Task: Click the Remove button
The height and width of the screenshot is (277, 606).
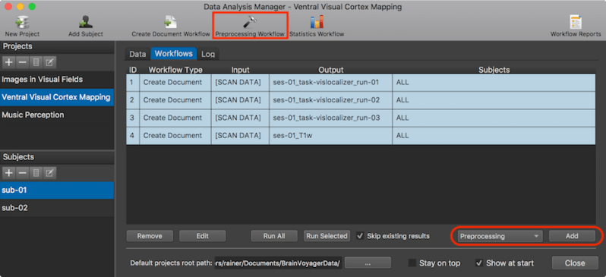Action: 150,236
